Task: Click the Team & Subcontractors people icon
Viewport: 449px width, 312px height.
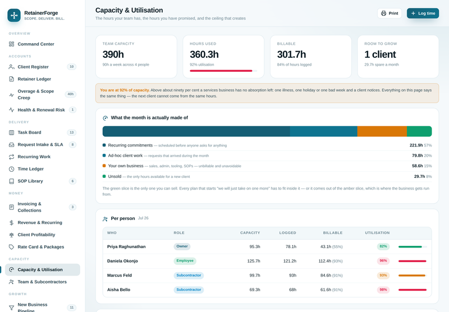Action: pos(11,282)
